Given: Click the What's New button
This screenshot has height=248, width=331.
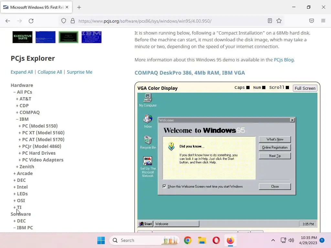Looking at the screenshot, I should 275,139.
